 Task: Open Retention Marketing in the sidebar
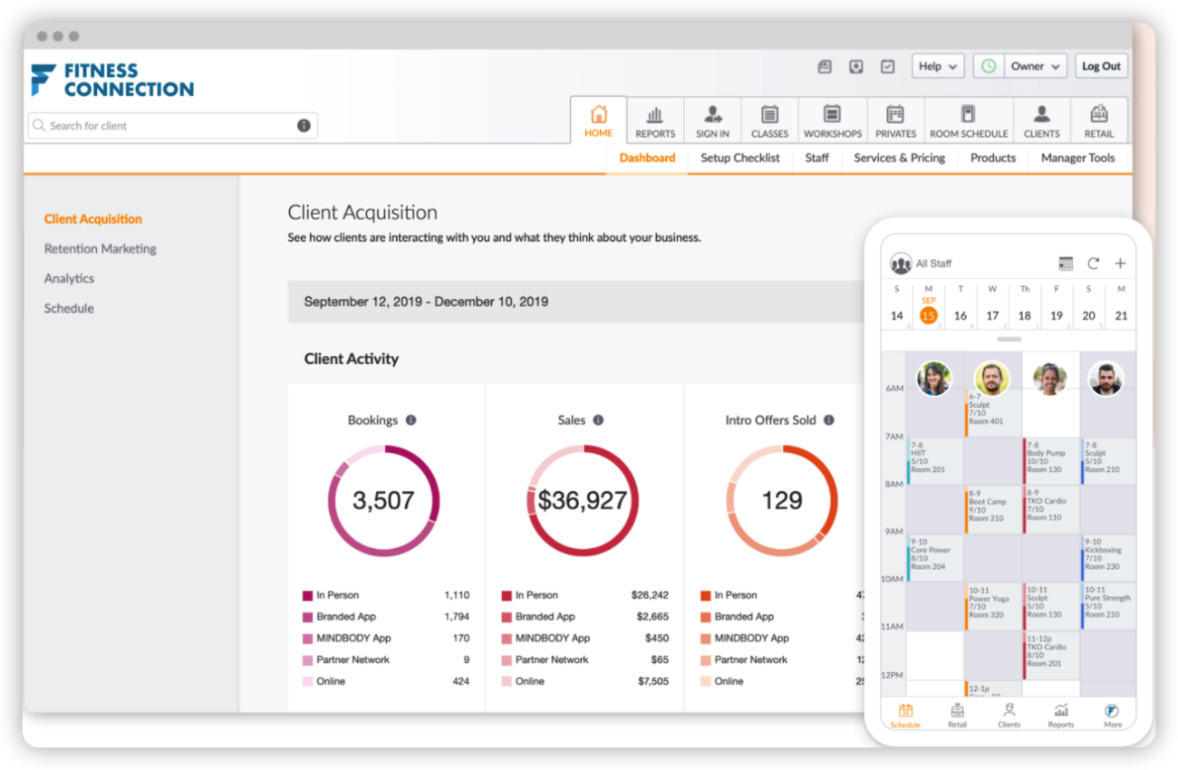point(101,249)
